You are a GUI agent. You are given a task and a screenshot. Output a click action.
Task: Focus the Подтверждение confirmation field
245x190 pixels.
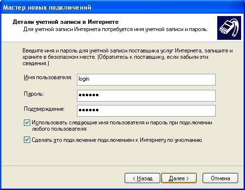tap(146, 111)
